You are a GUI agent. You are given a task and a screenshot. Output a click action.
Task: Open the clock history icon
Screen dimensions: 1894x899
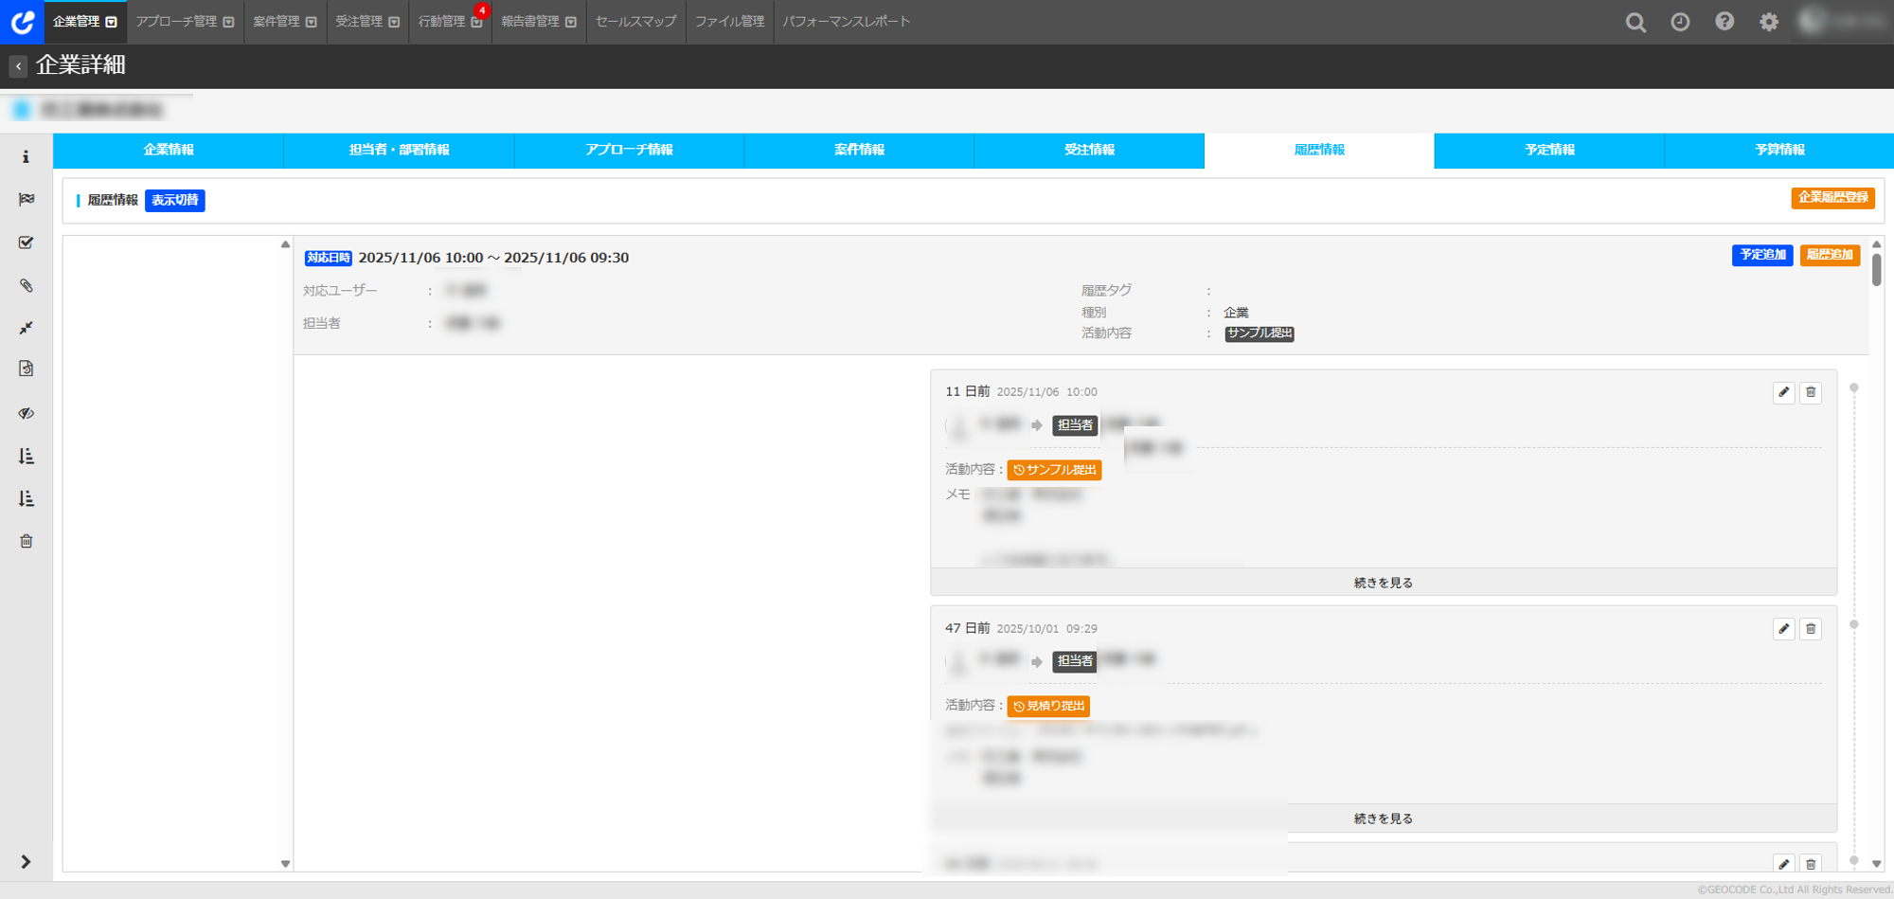pyautogui.click(x=1680, y=22)
